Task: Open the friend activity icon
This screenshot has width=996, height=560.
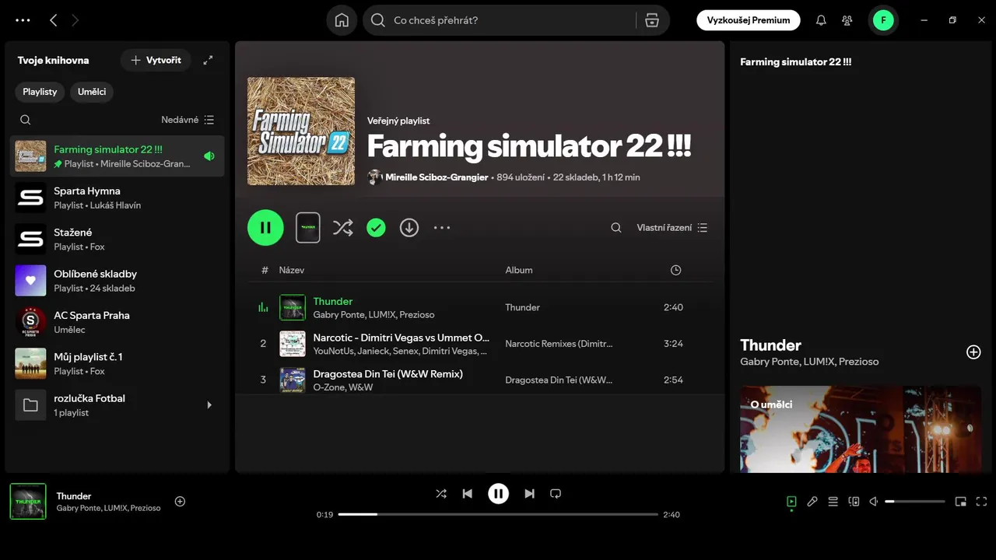Action: coord(847,20)
